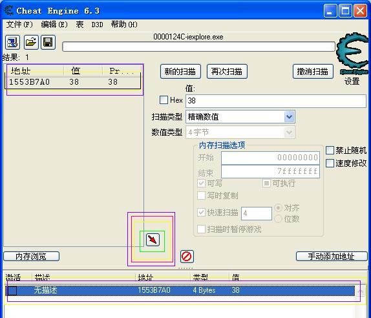Toggle the 可写 checkbox
371x318 pixels.
click(201, 183)
